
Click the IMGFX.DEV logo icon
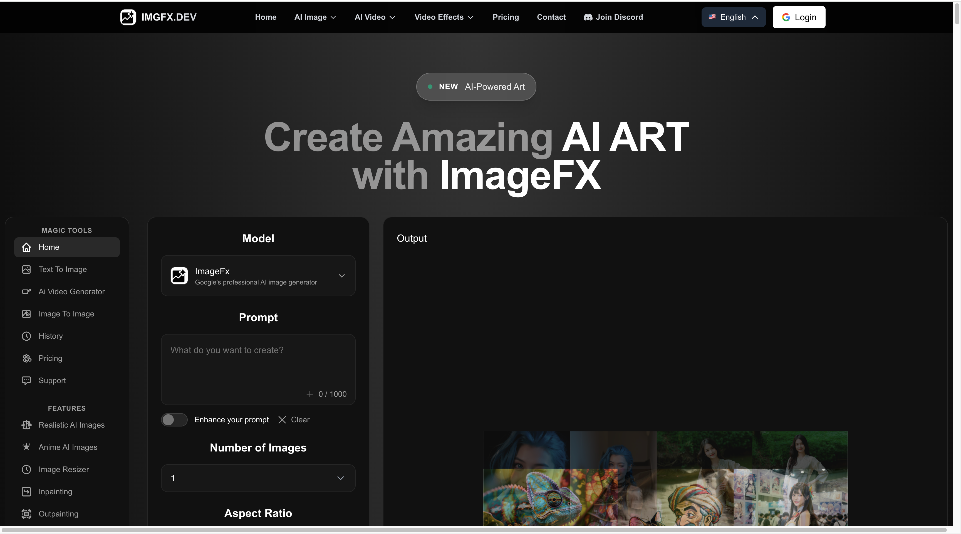pos(128,17)
